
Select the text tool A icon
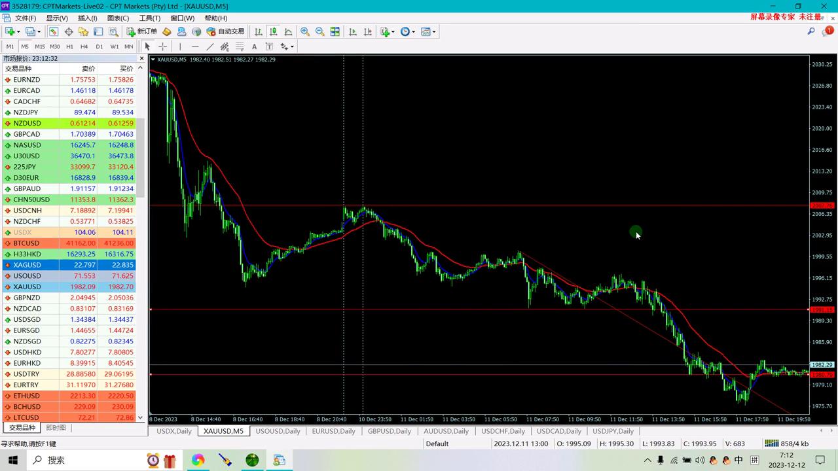(254, 46)
